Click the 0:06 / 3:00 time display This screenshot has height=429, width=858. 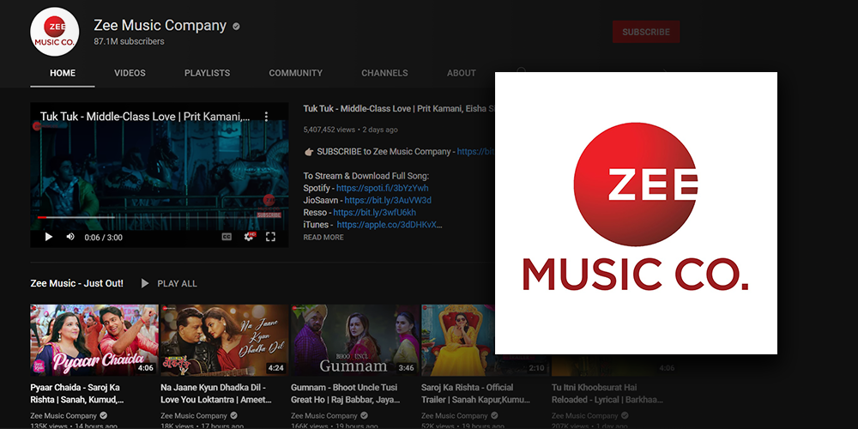click(104, 238)
